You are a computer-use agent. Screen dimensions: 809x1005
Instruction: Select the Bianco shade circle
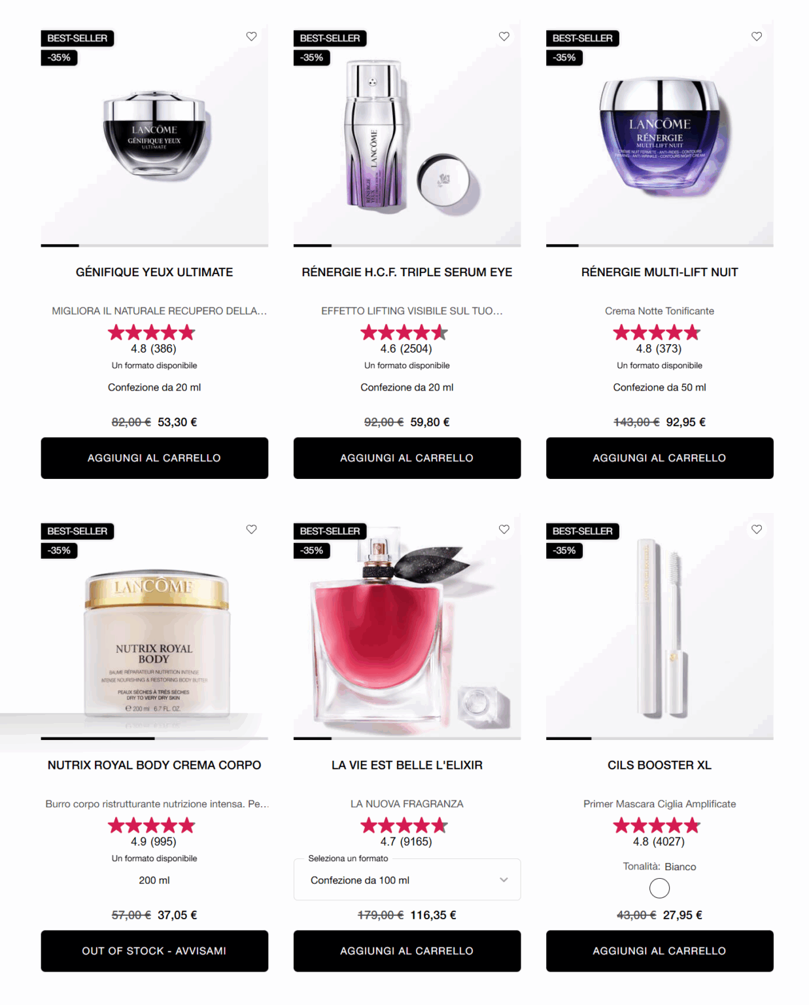click(x=659, y=888)
